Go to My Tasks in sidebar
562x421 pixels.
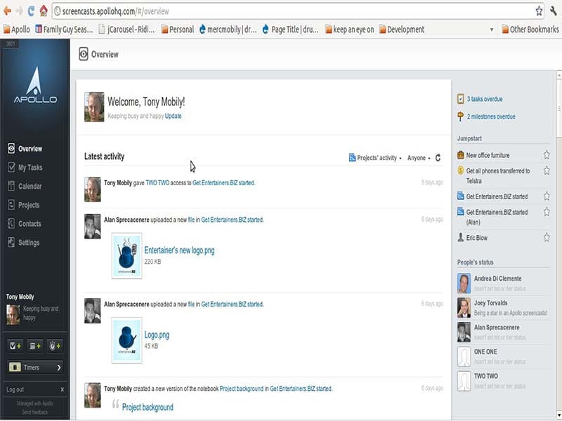coord(30,168)
